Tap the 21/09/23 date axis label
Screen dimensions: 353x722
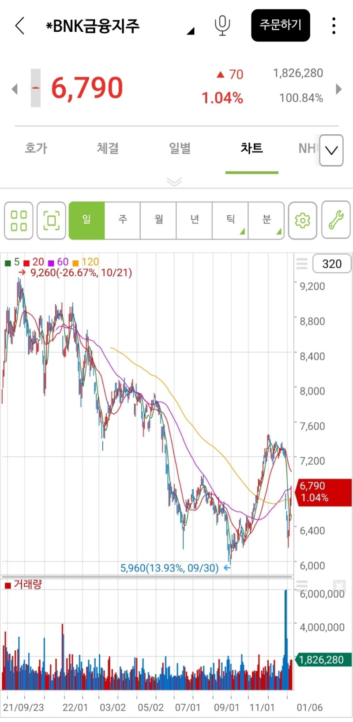(23, 707)
